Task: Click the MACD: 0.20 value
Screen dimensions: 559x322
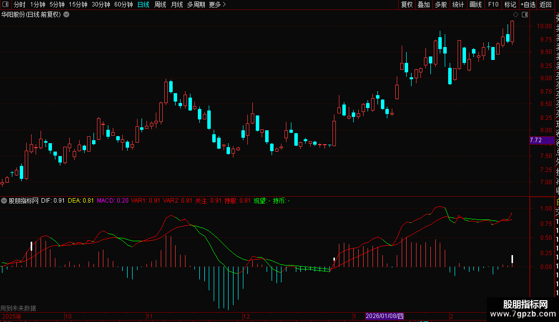Action: pos(113,201)
